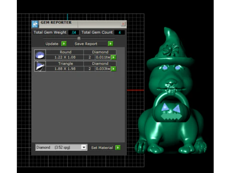
Task: Click the Diamond cell in the Round row
Action: click(x=100, y=52)
